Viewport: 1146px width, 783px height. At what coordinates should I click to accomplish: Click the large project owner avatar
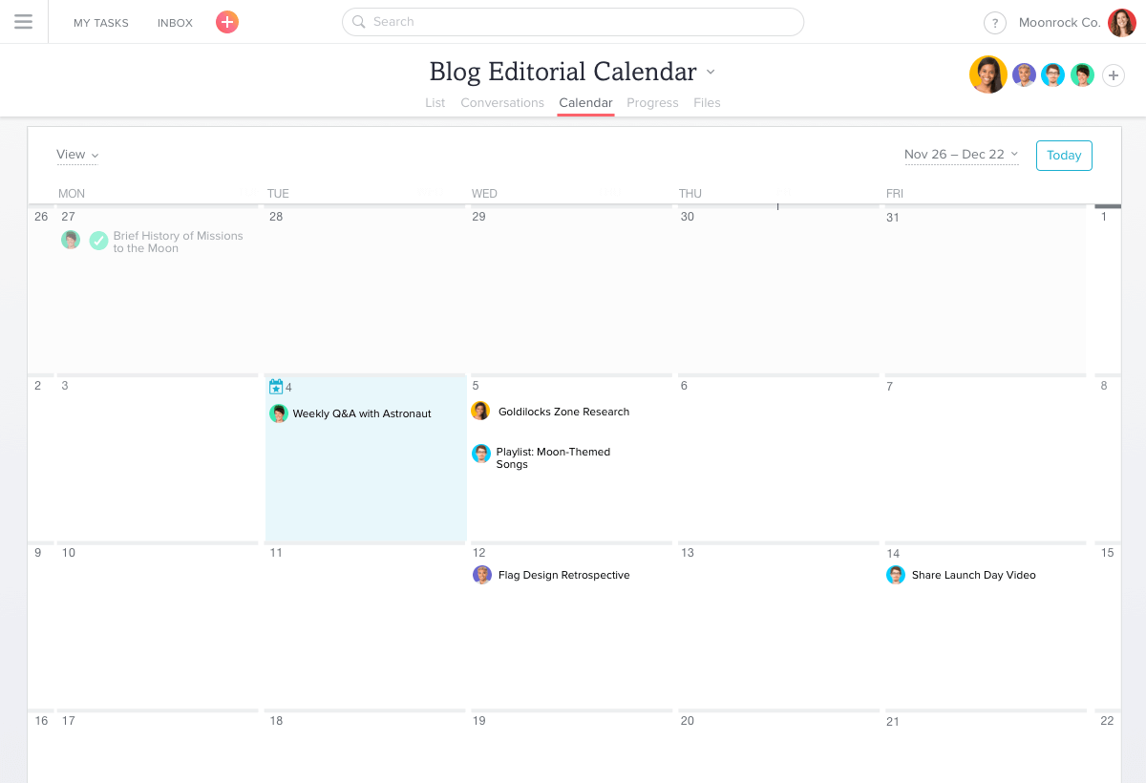tap(988, 74)
